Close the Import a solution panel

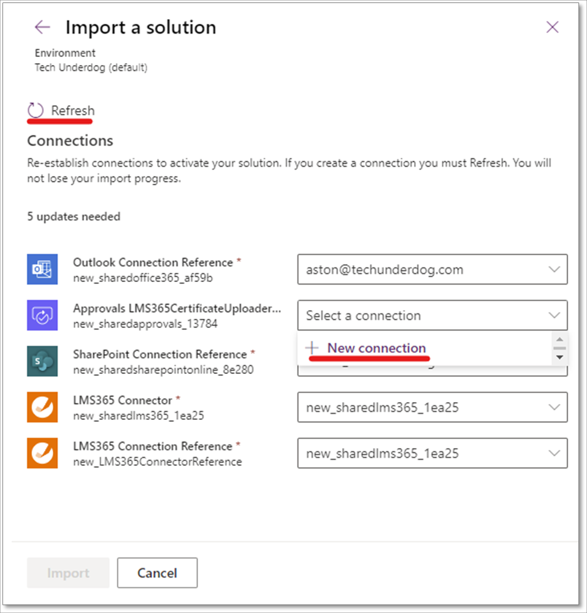coord(552,27)
